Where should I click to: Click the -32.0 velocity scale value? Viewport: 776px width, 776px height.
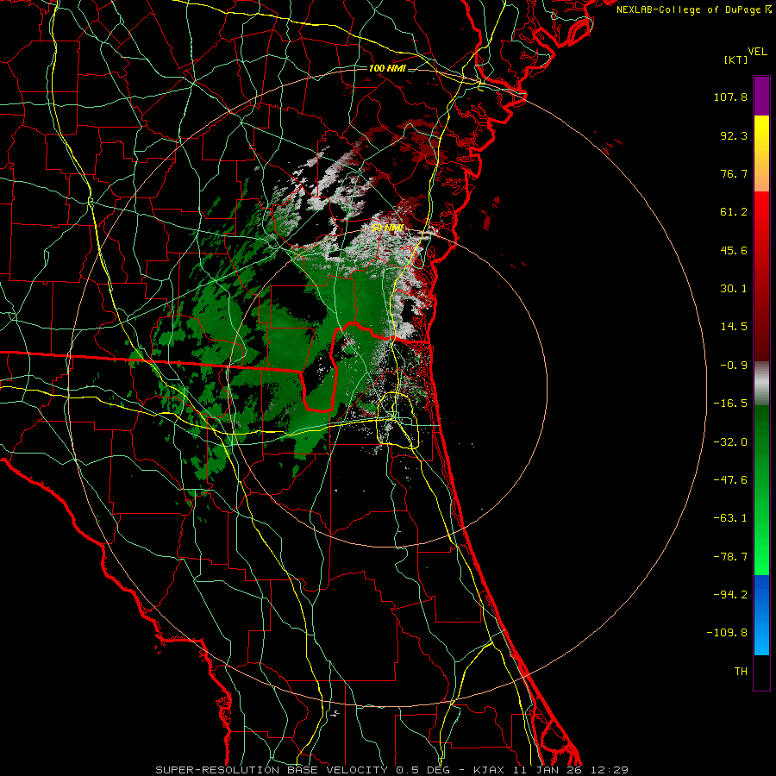point(730,442)
